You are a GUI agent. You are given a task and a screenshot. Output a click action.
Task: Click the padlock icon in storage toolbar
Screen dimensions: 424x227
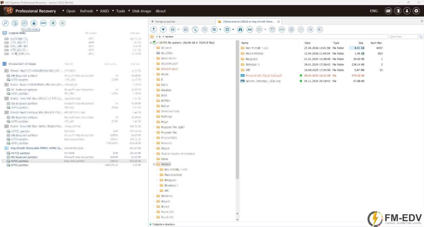click(x=34, y=23)
